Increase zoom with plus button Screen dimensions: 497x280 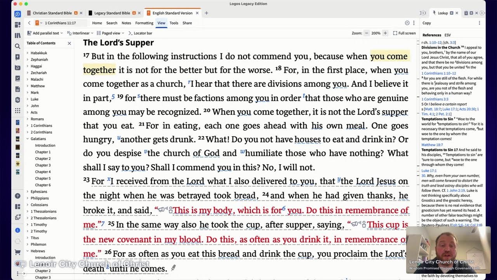tap(385, 33)
